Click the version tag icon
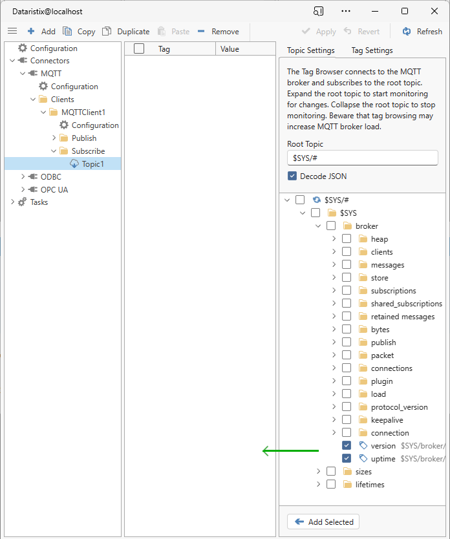Image resolution: width=450 pixels, height=539 pixels. (x=363, y=445)
